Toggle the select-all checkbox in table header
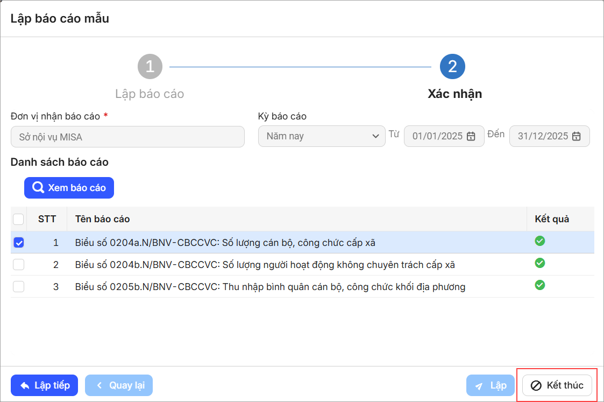Screen dimensions: 604x402 (18, 219)
